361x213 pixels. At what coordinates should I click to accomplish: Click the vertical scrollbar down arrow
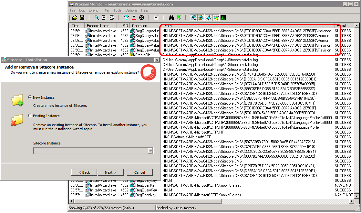click(356, 196)
